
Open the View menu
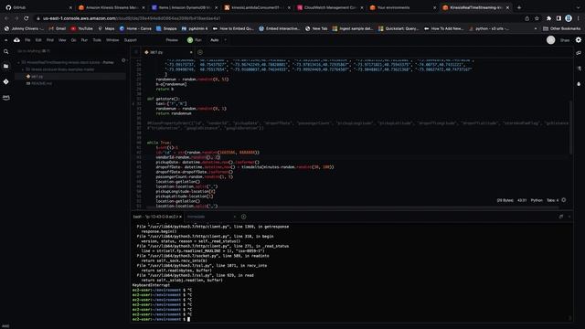62,40
